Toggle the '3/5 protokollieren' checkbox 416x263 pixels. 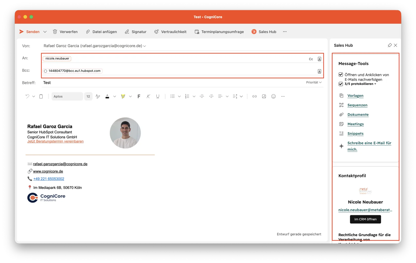[x=341, y=84]
